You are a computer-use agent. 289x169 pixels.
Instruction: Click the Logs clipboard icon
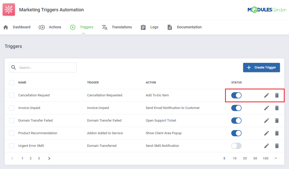tap(143, 27)
